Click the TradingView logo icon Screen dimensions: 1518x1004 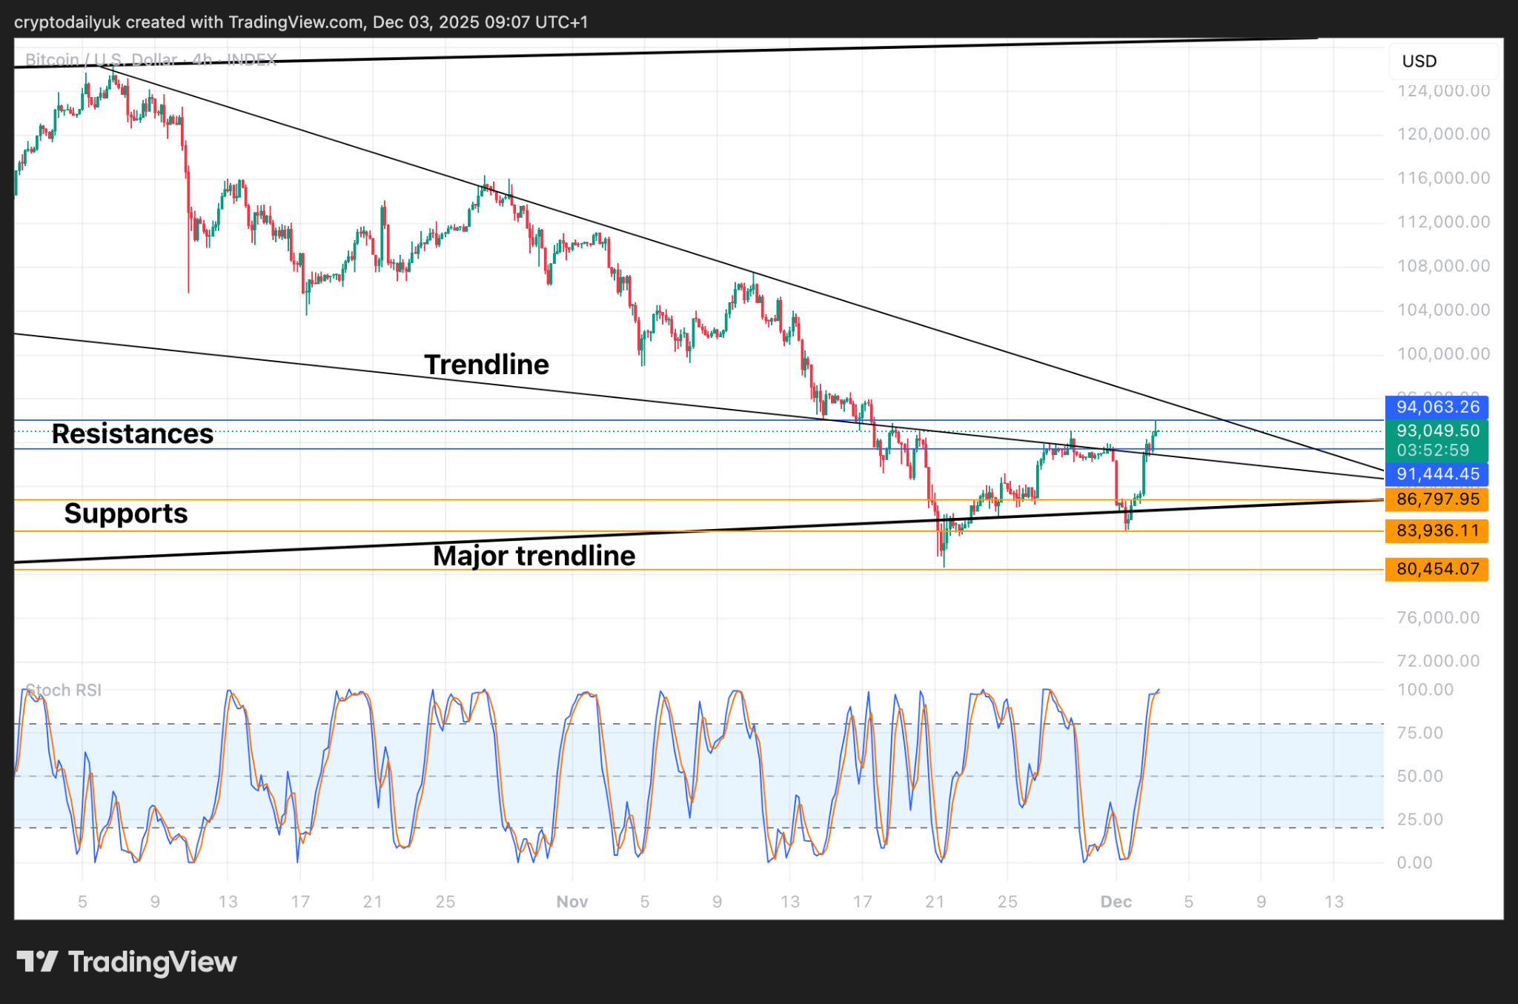tap(37, 962)
